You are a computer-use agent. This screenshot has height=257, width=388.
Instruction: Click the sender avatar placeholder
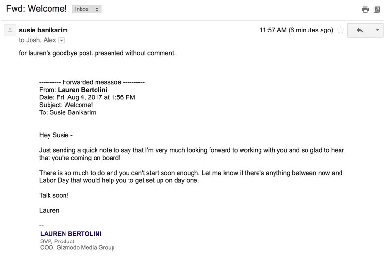[x=10, y=30]
